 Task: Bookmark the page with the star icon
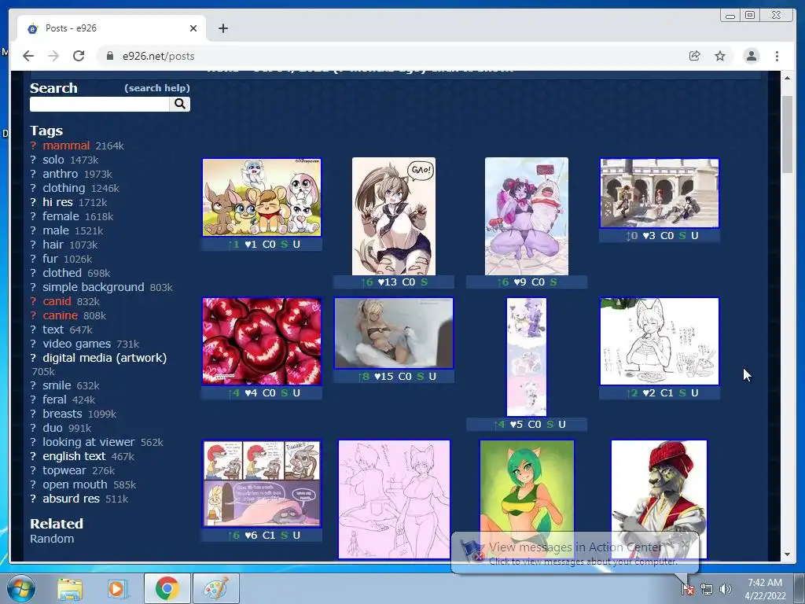click(720, 56)
